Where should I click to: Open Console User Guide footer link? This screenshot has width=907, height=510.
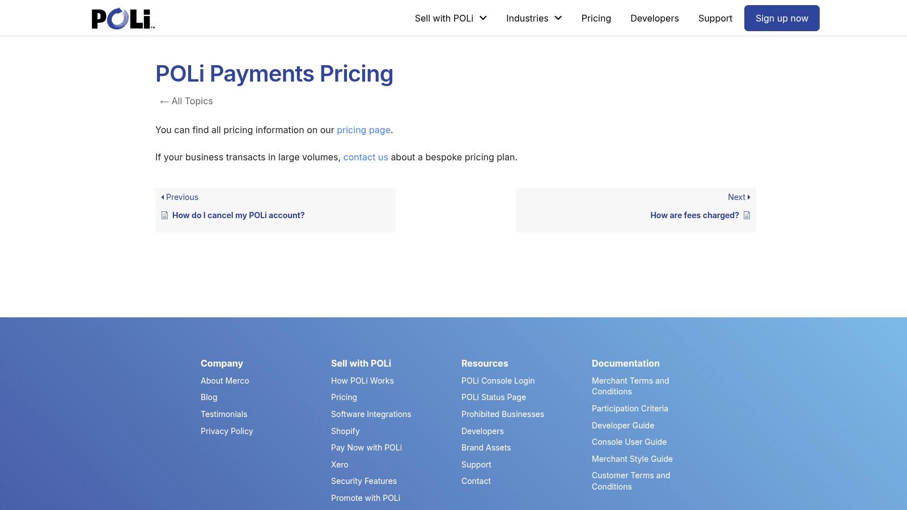click(x=629, y=442)
